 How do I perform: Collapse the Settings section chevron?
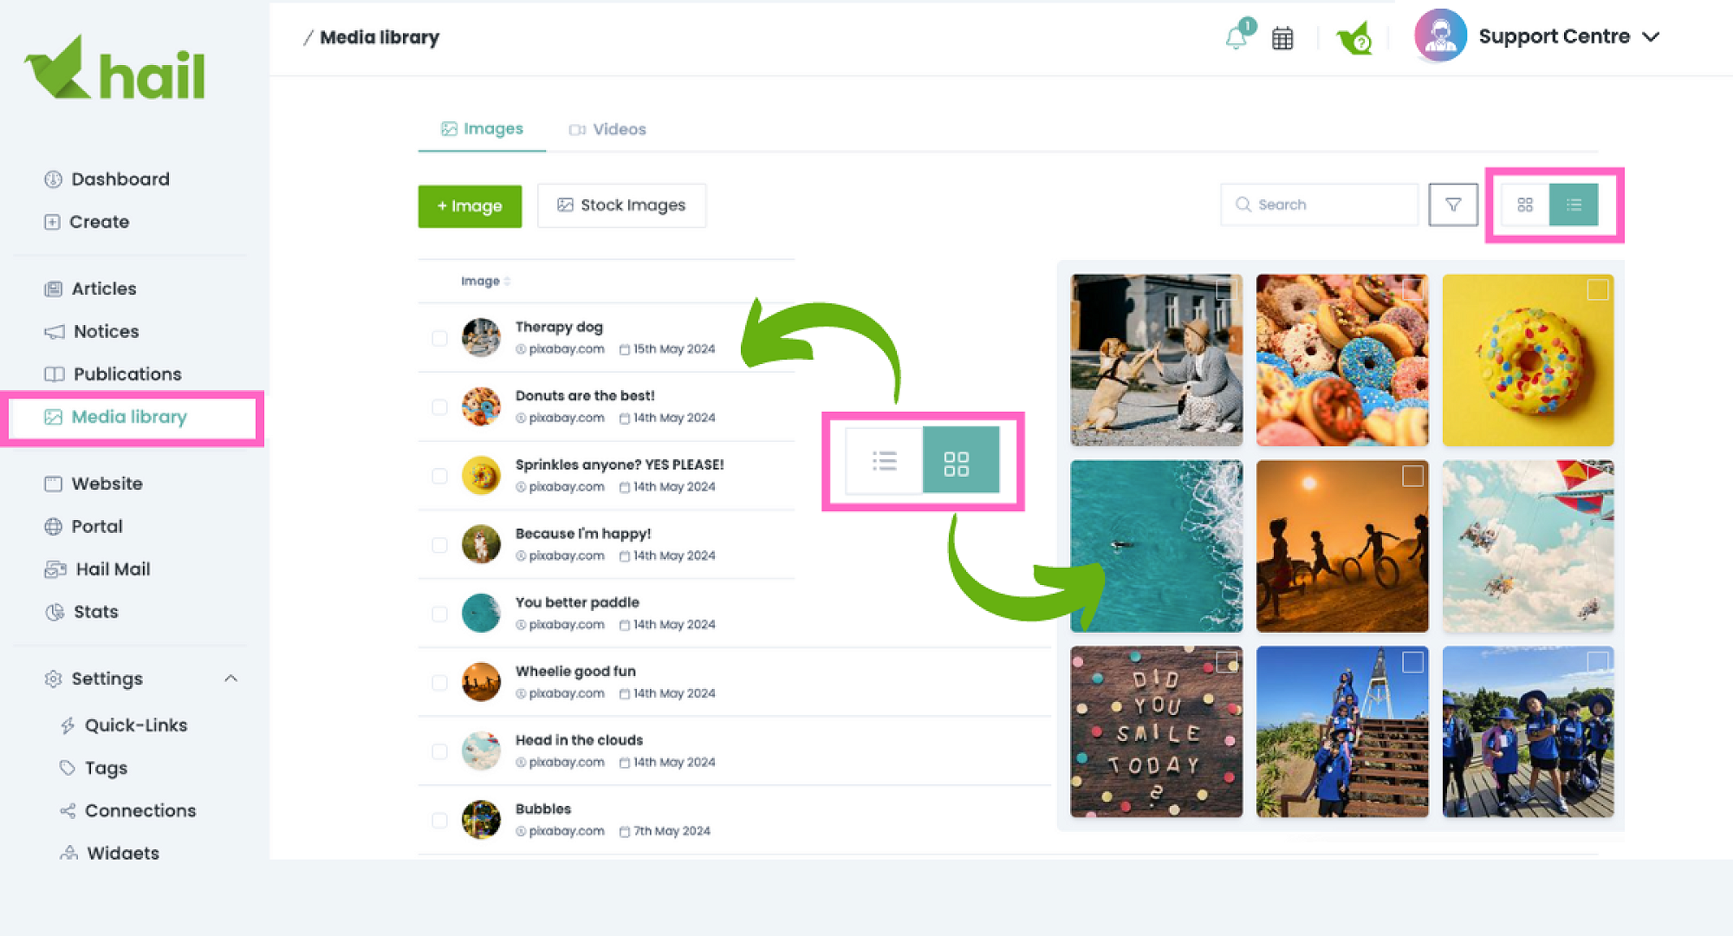pyautogui.click(x=230, y=679)
